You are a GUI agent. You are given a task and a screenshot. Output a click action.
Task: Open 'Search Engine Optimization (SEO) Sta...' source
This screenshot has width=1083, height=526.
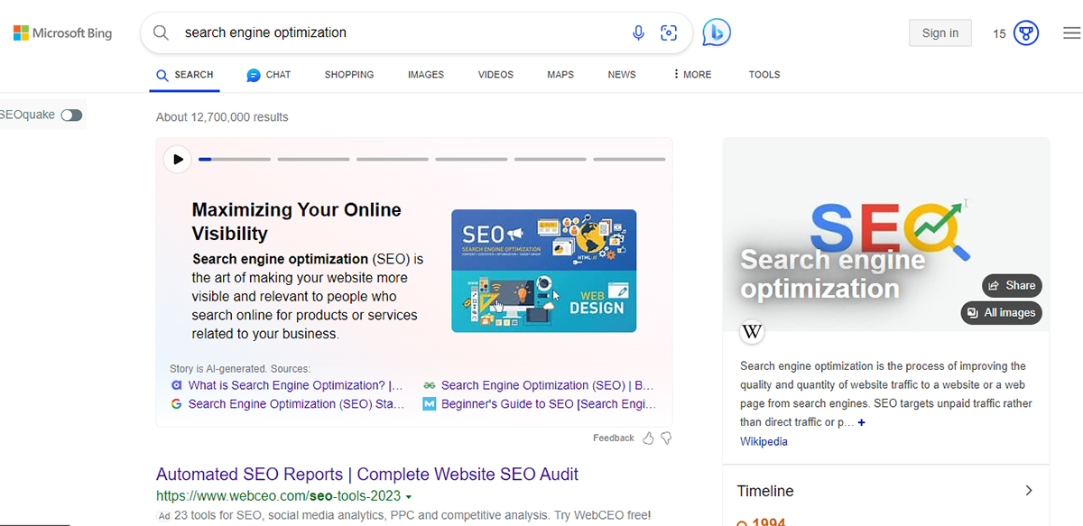296,404
